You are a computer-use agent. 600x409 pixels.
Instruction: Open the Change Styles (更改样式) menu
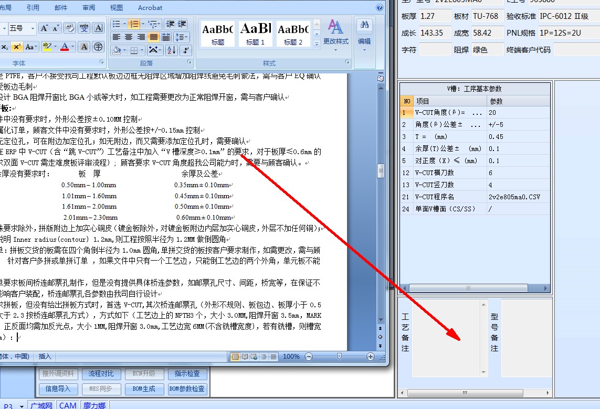coord(335,36)
